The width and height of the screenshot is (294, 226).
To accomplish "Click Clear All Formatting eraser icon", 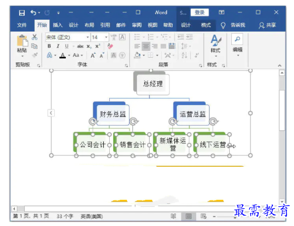I will coord(110,46).
